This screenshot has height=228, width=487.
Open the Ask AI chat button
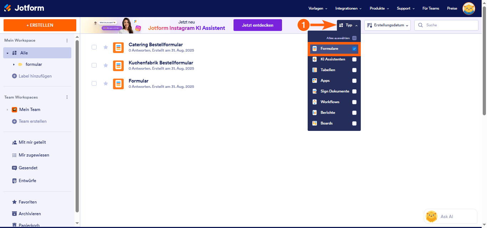[x=451, y=216]
